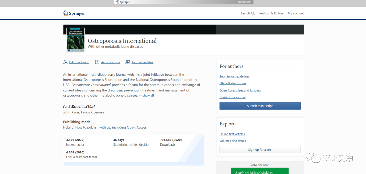The height and width of the screenshot is (174, 366).
Task: Open the Editorial board link text
Action: point(79,62)
